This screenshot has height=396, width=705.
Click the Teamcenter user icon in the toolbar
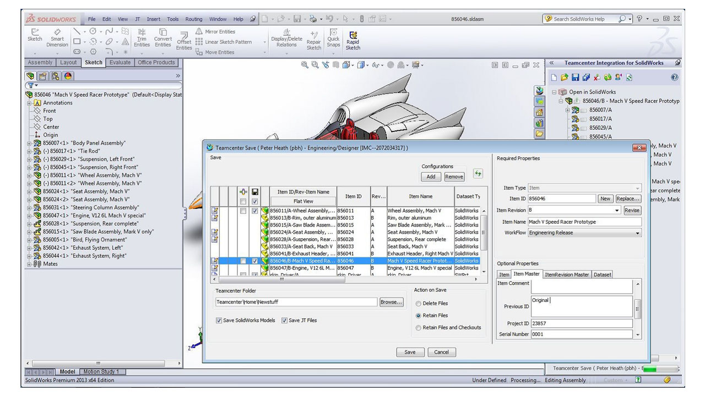click(619, 78)
